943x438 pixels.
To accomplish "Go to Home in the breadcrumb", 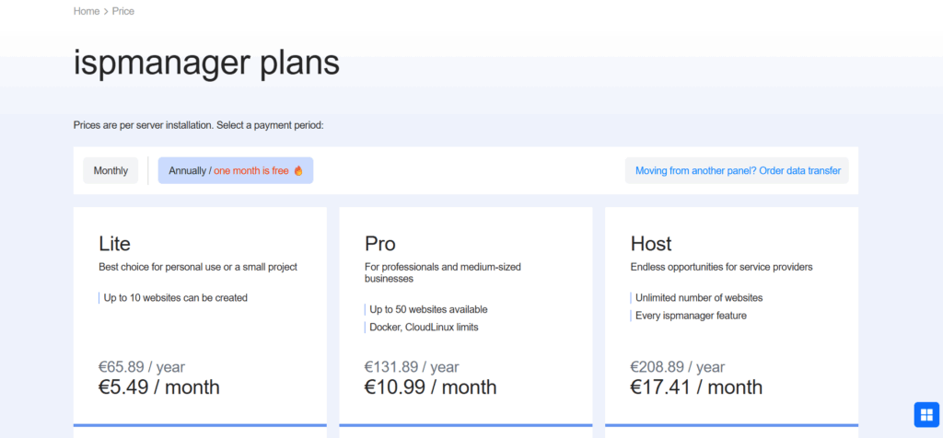I will coord(87,11).
